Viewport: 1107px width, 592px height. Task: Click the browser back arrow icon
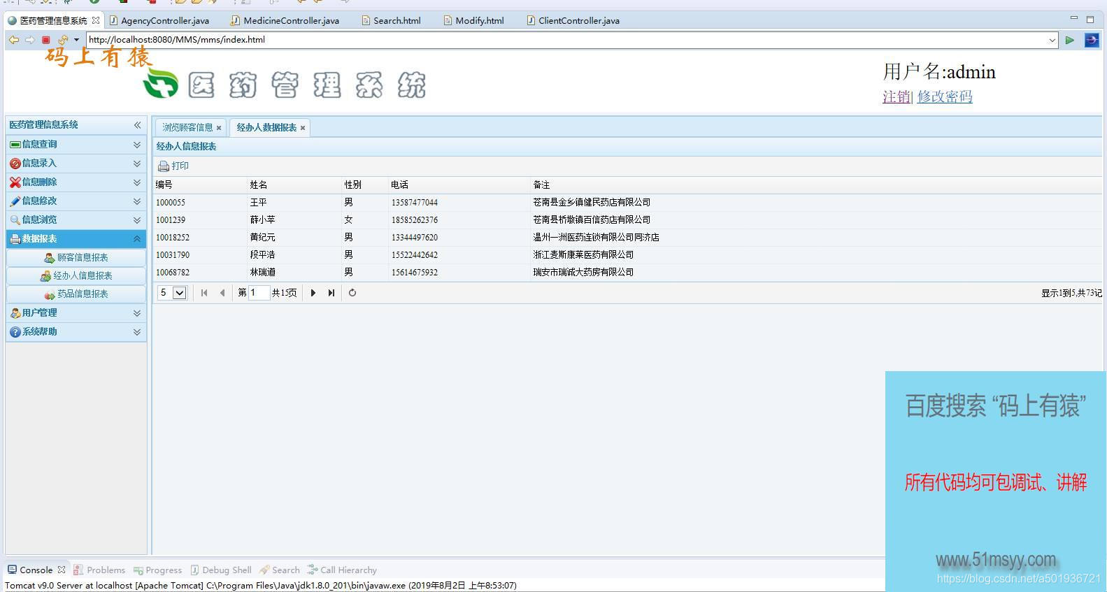pos(13,40)
